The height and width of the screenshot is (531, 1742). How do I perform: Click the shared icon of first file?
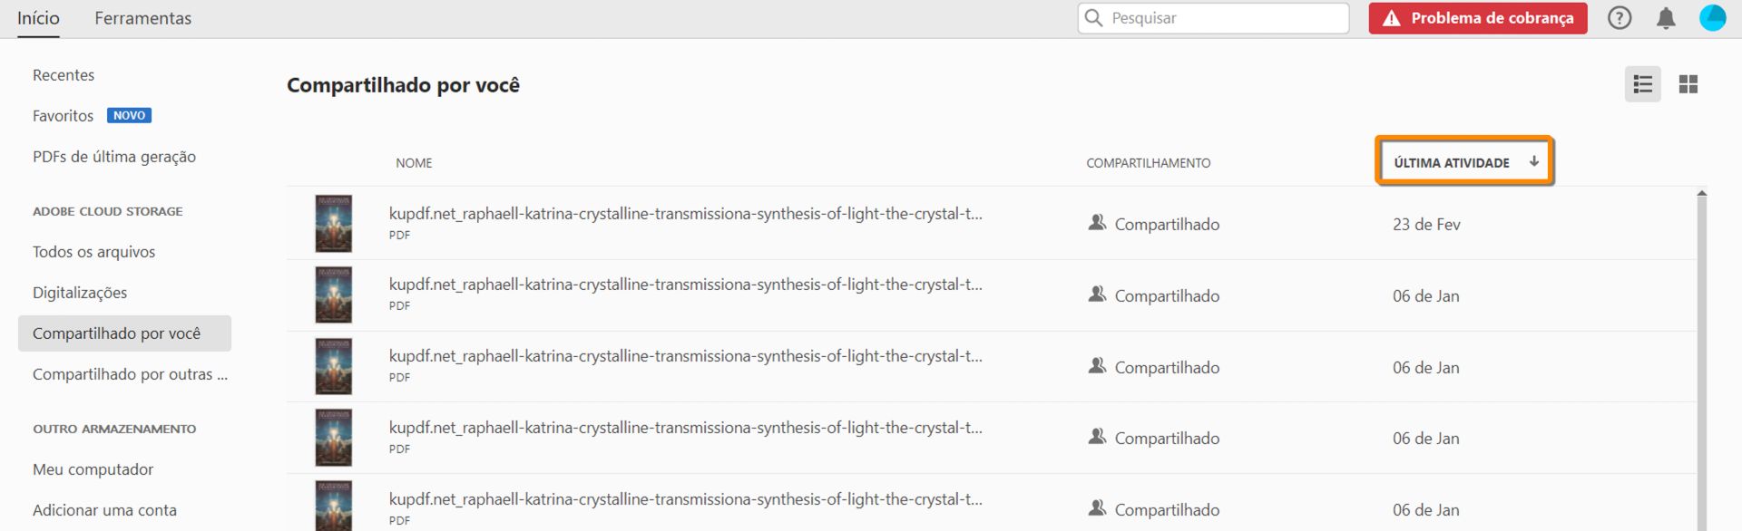(1097, 223)
